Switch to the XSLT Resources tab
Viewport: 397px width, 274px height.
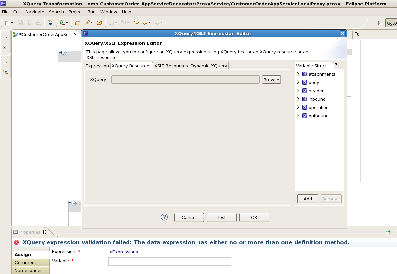[x=171, y=66]
